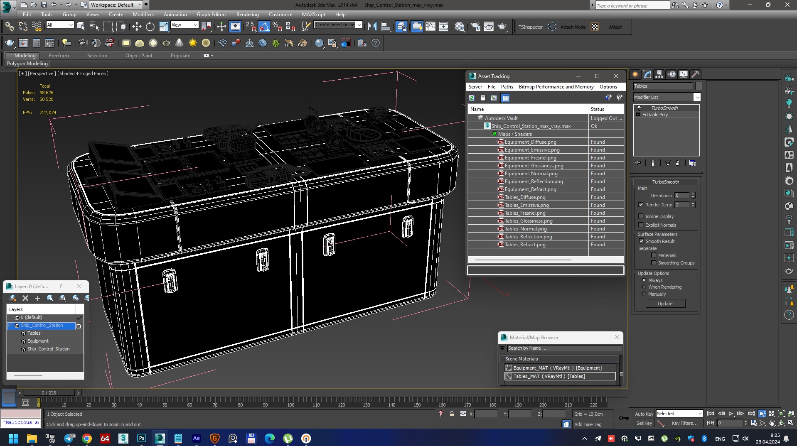Open the Modify command panel tab
The image size is (797, 446).
point(647,74)
